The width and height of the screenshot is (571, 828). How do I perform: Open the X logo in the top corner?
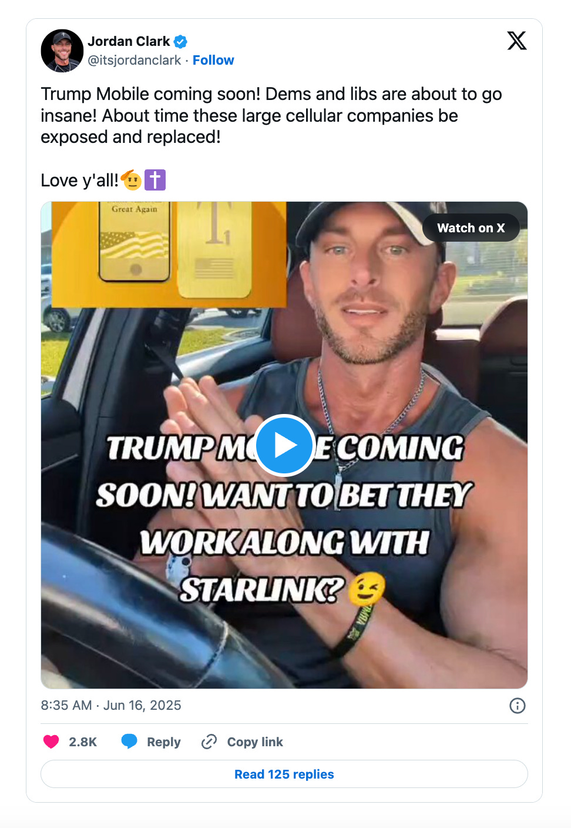[517, 41]
